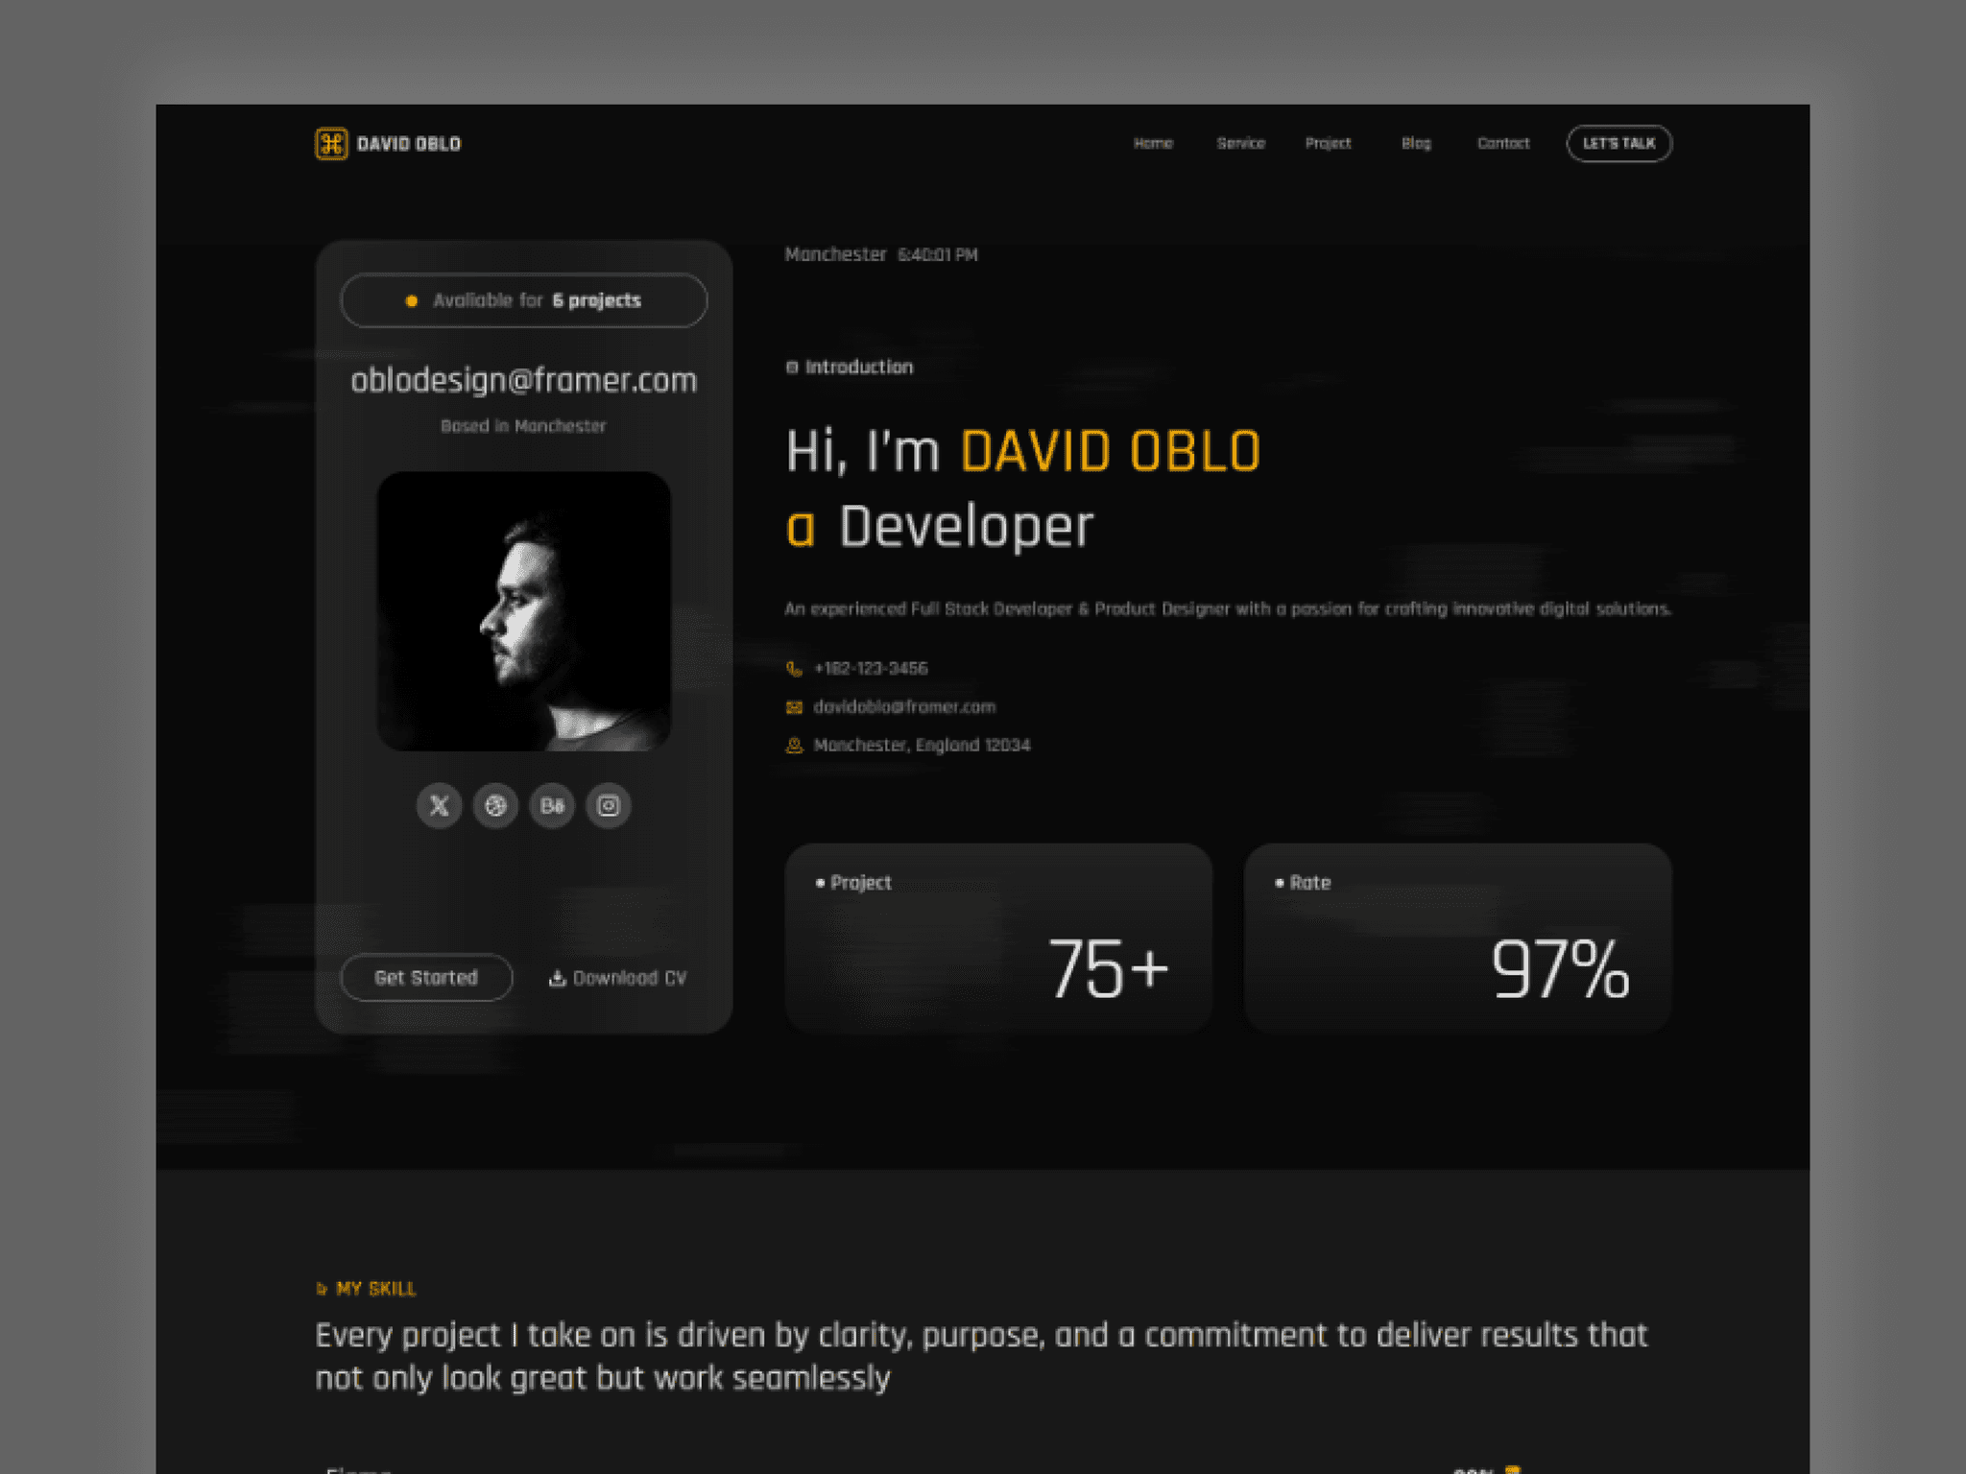Click the Based in Manchester text
The image size is (1966, 1474).
pyautogui.click(x=523, y=426)
